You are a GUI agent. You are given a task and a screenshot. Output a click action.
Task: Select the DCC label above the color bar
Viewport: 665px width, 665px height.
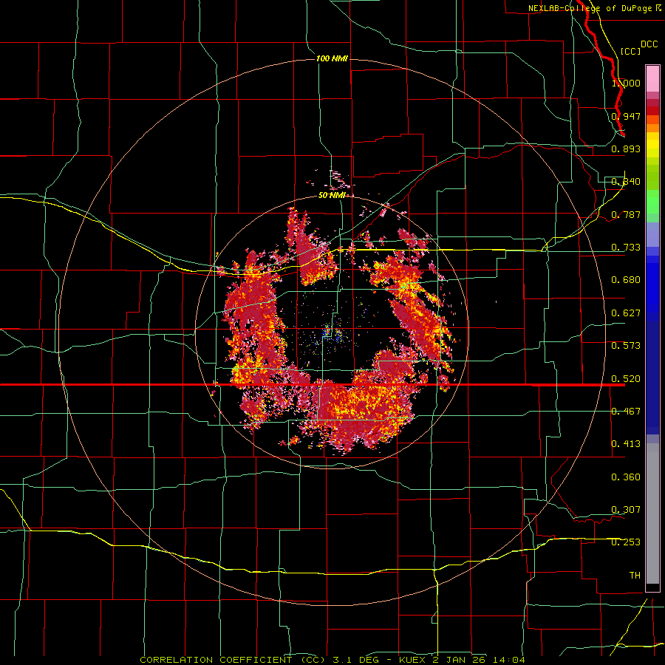[649, 44]
